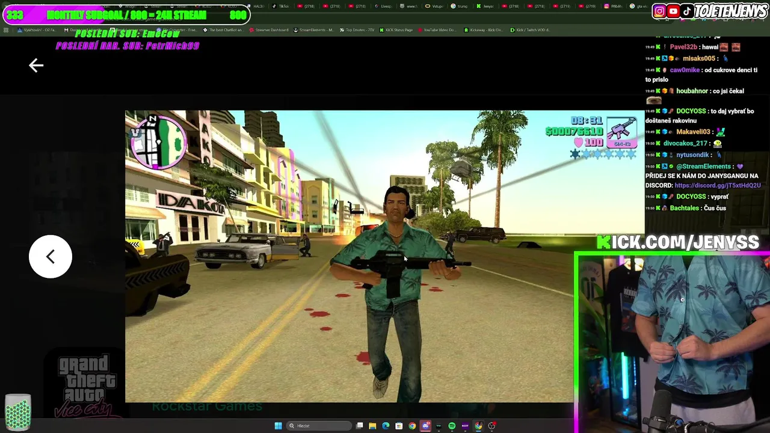Viewport: 770px width, 433px height.
Task: Open the KICK Status Page bookmark
Action: tap(396, 29)
